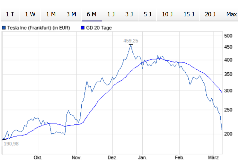Click the 500 price axis value
Screen dimensions: 238x161
click(228, 36)
